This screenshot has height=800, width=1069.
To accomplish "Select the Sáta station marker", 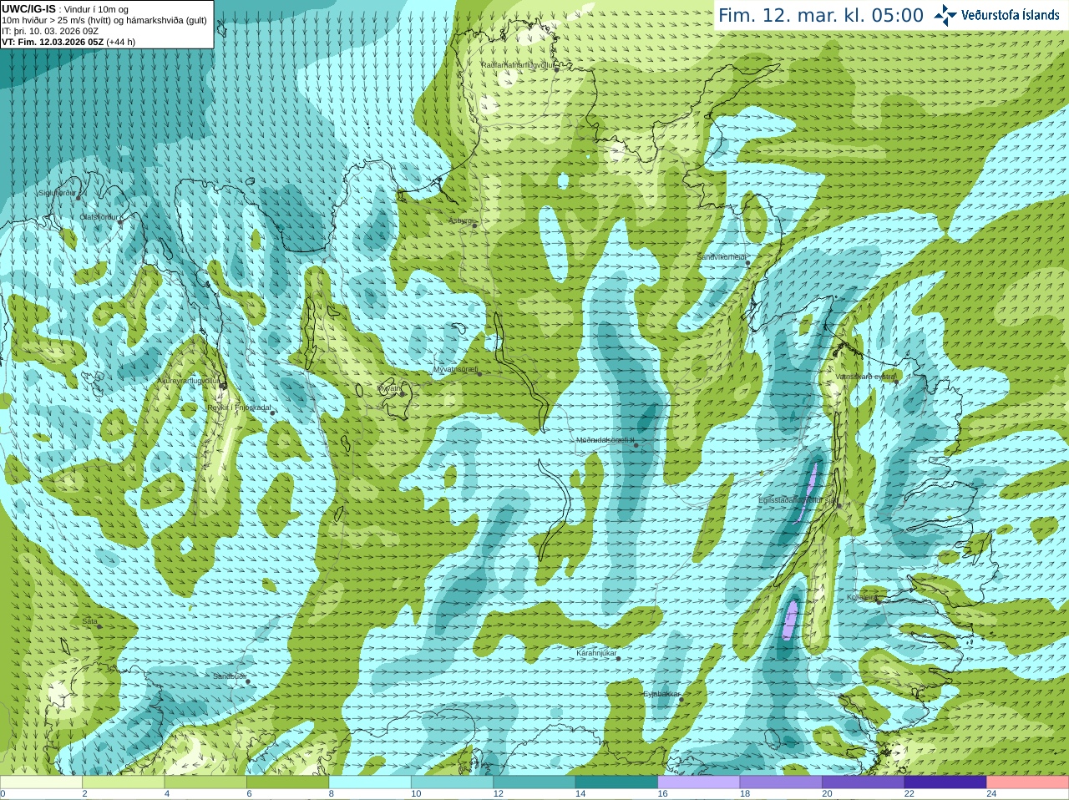I will pyautogui.click(x=99, y=626).
